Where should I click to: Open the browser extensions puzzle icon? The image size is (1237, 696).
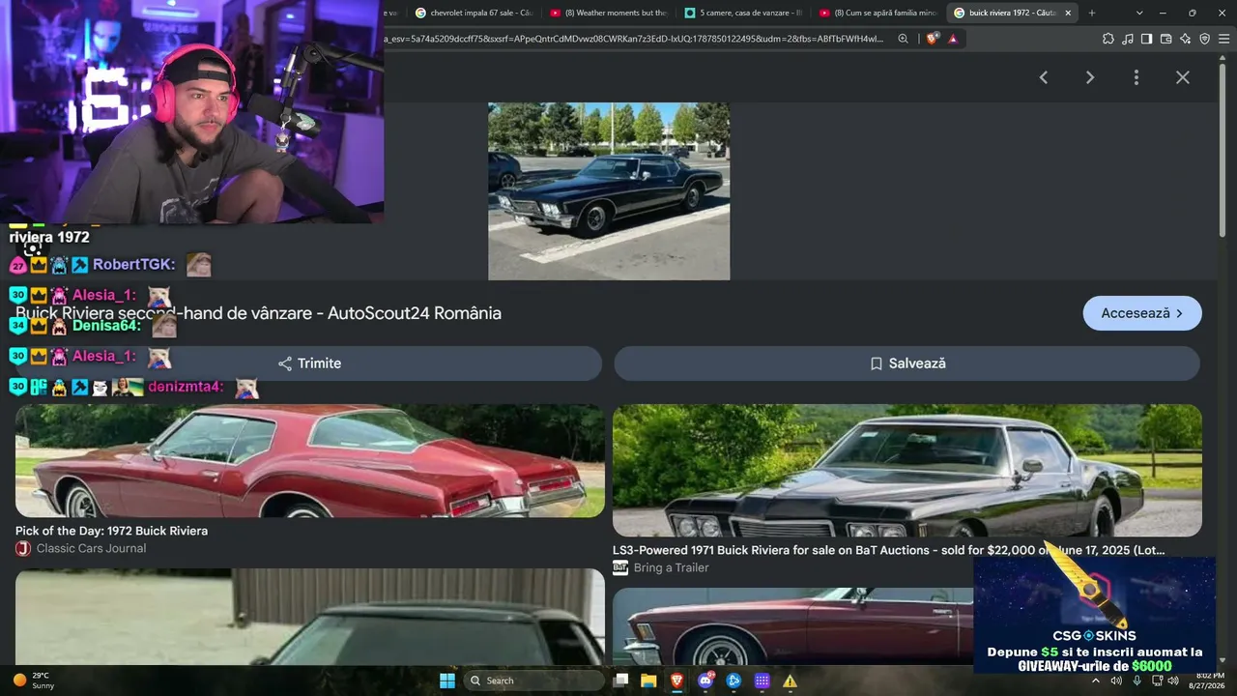pyautogui.click(x=1108, y=39)
